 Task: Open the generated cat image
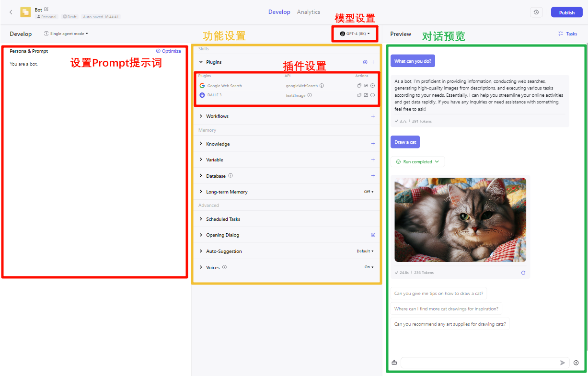point(460,220)
